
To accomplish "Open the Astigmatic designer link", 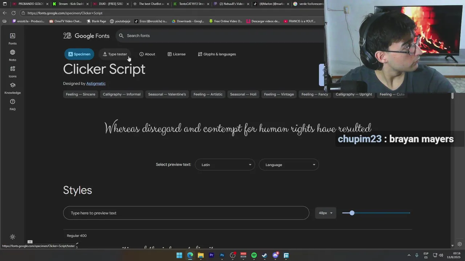I will point(96,83).
